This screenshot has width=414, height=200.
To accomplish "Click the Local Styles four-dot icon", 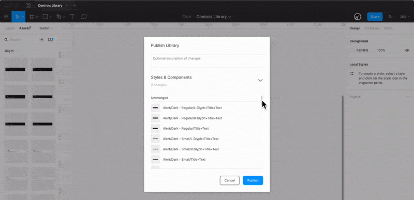I will [x=352, y=73].
